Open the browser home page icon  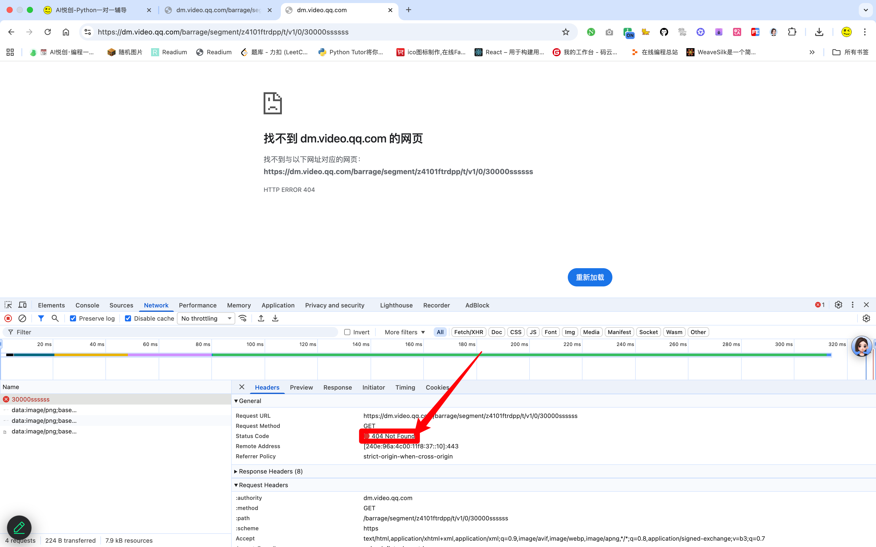pos(66,32)
